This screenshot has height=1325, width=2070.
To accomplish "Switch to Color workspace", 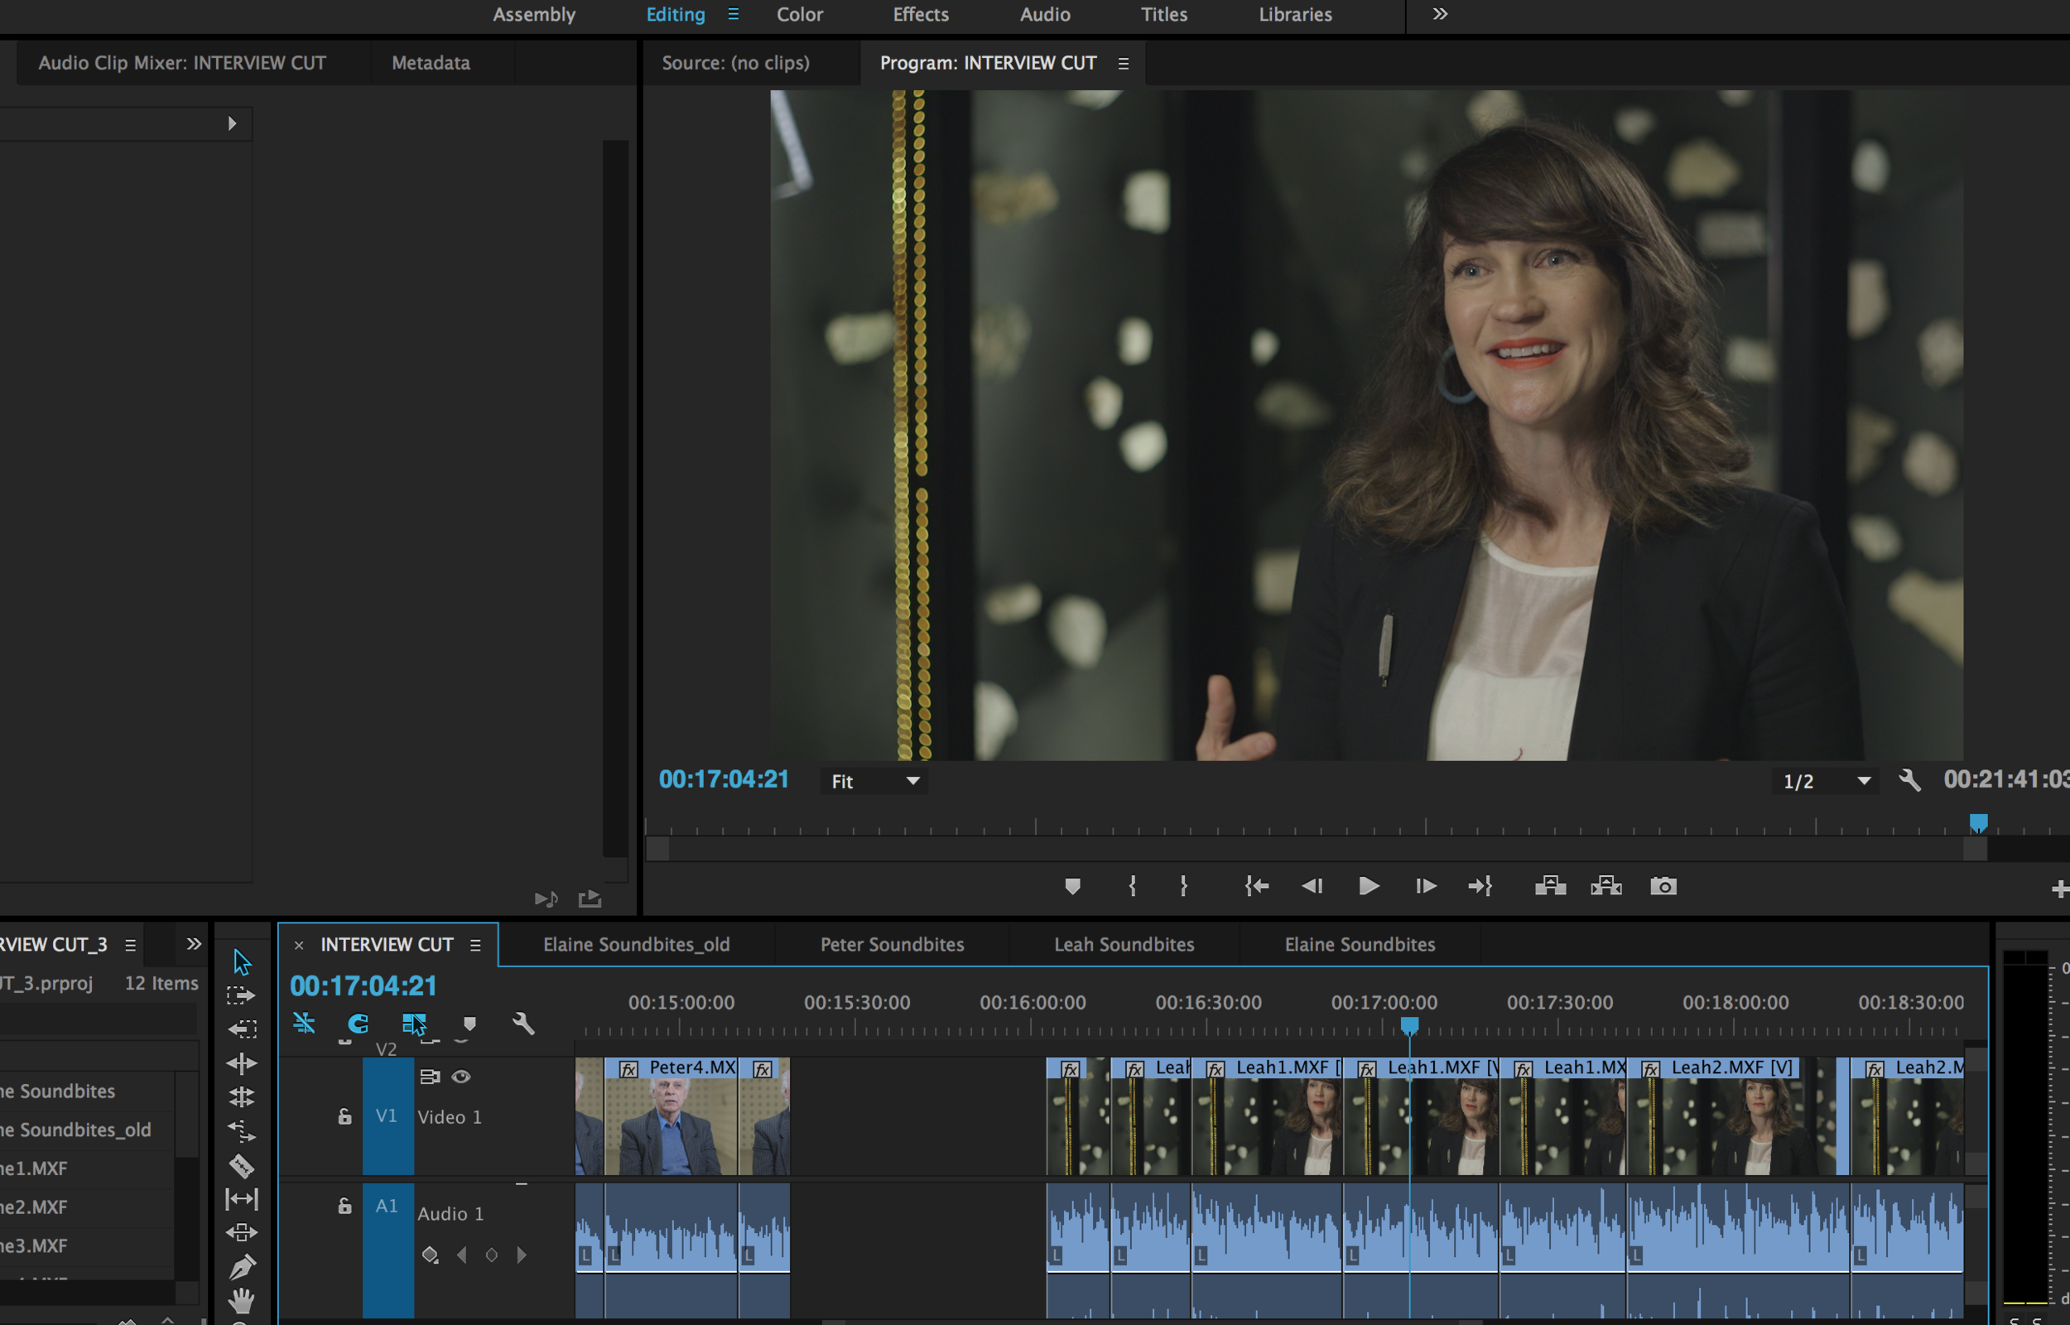I will click(800, 15).
